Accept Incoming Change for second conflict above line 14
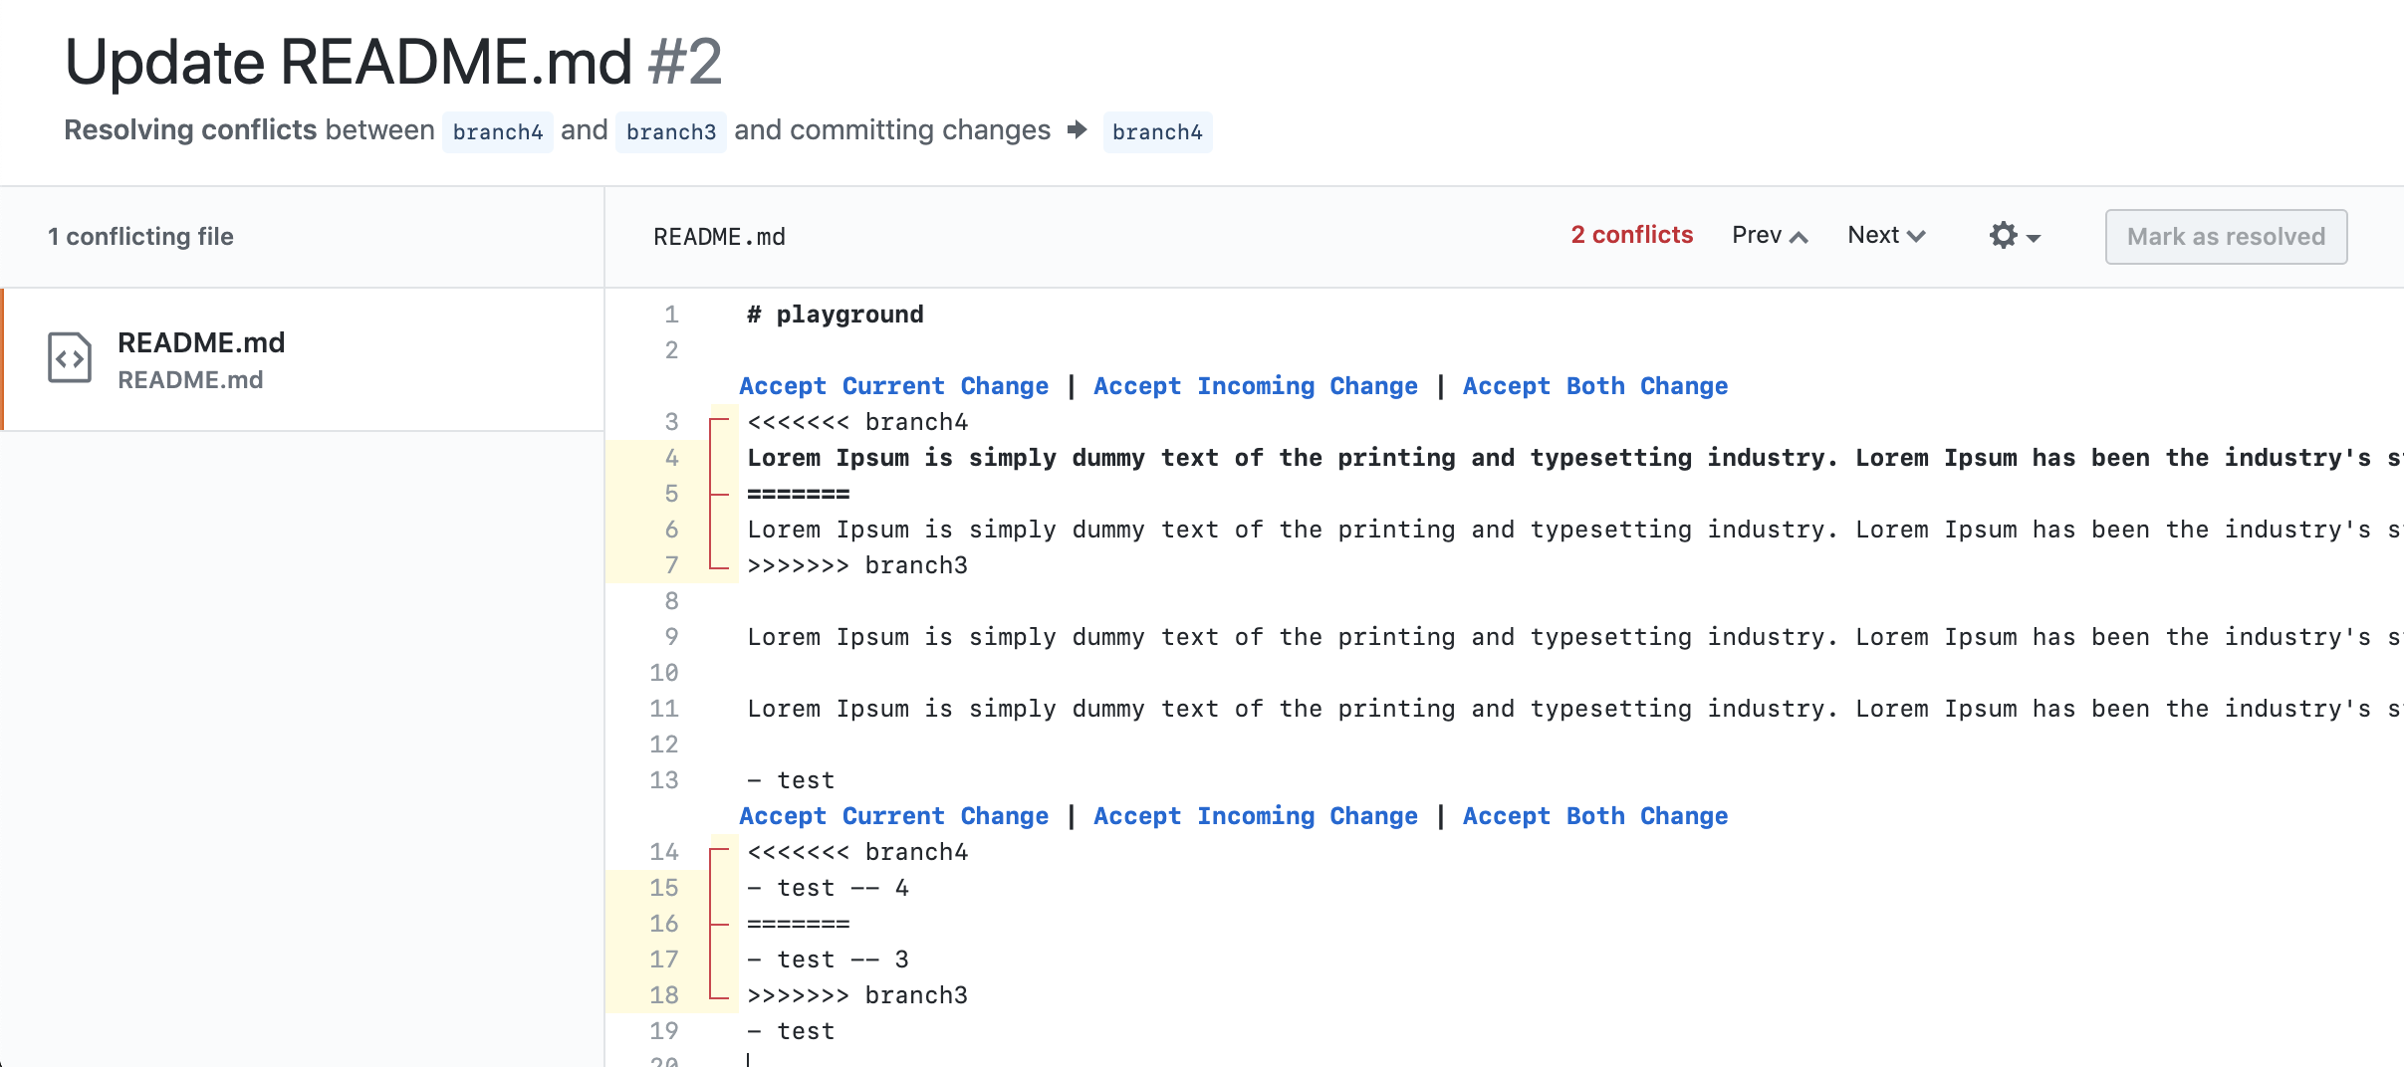Image resolution: width=2404 pixels, height=1067 pixels. [1255, 816]
